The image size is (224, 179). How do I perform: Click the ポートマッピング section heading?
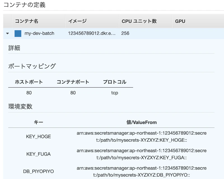[x=32, y=66]
